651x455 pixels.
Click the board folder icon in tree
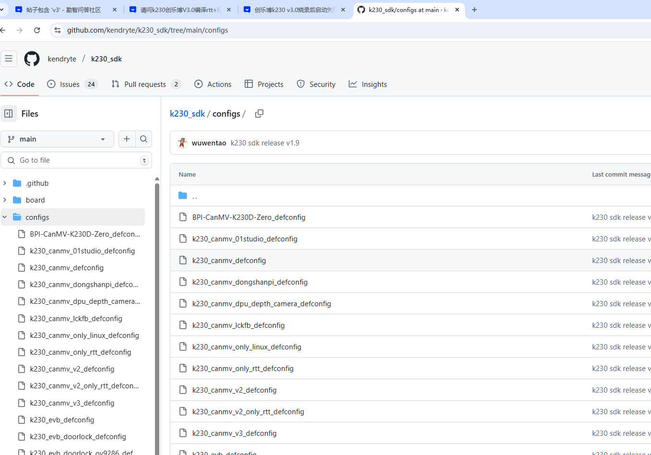tap(17, 200)
